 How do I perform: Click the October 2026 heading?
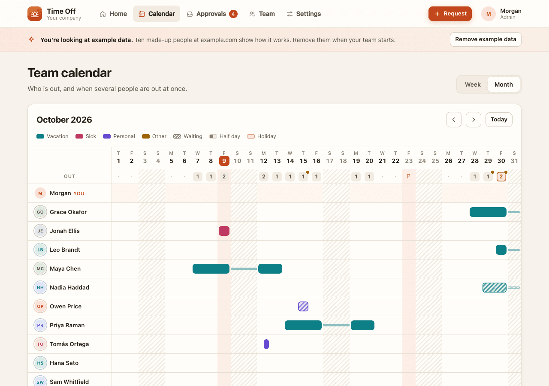tap(64, 120)
